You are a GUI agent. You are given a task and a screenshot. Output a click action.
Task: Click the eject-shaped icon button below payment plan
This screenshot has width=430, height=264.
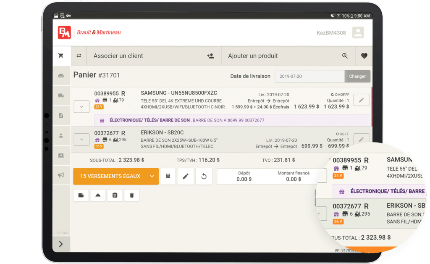tap(98, 195)
